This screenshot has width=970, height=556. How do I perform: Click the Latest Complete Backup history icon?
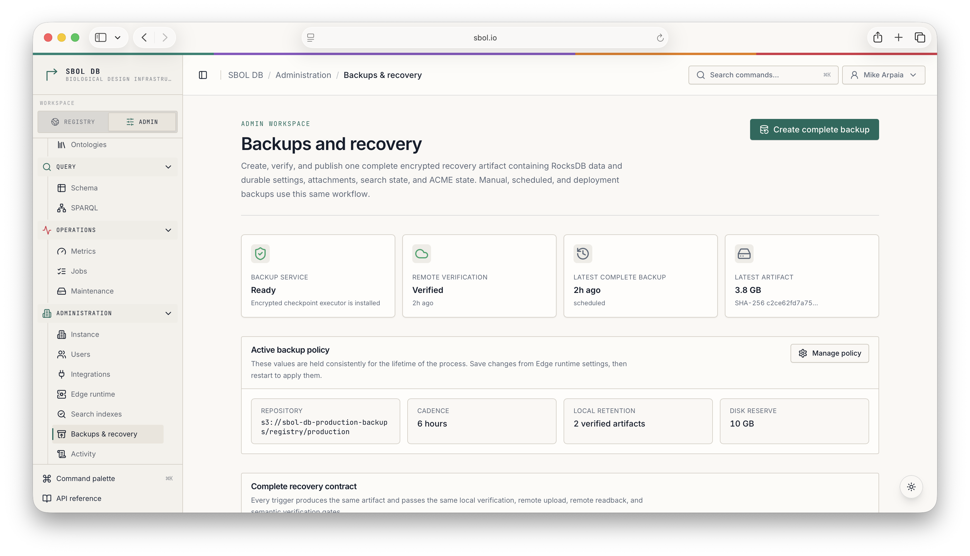tap(583, 254)
